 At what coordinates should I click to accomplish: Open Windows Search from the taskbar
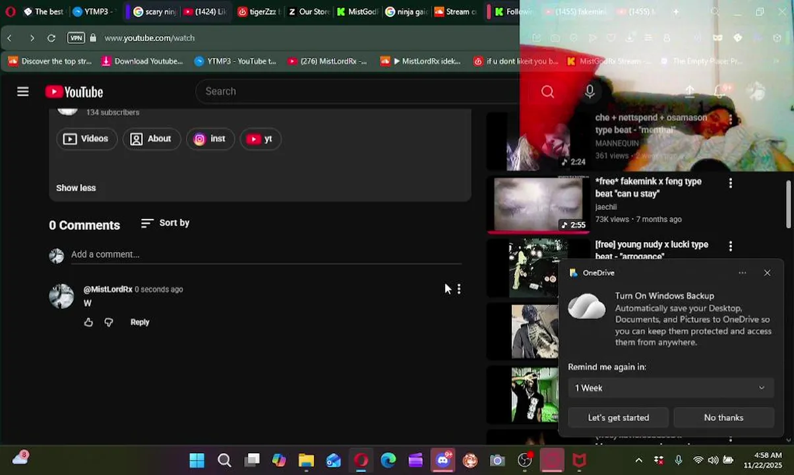tap(224, 460)
